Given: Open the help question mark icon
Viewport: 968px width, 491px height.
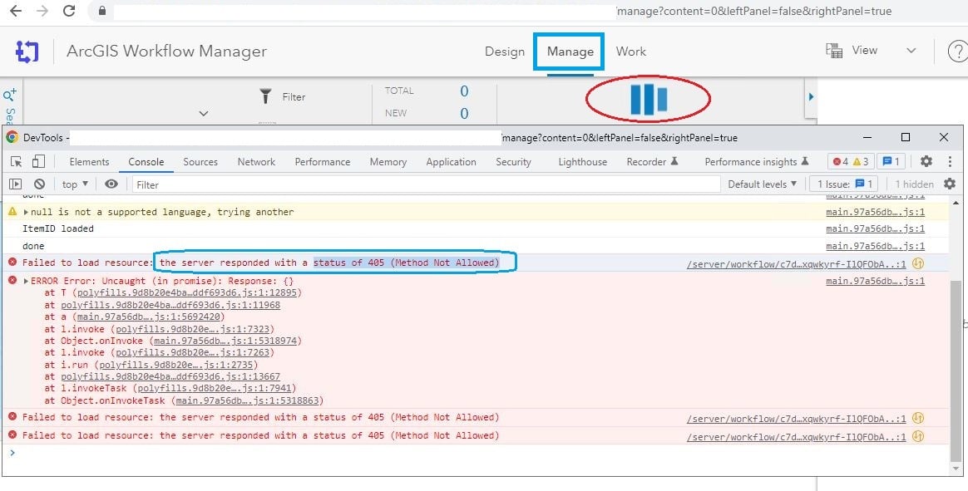Looking at the screenshot, I should [958, 52].
